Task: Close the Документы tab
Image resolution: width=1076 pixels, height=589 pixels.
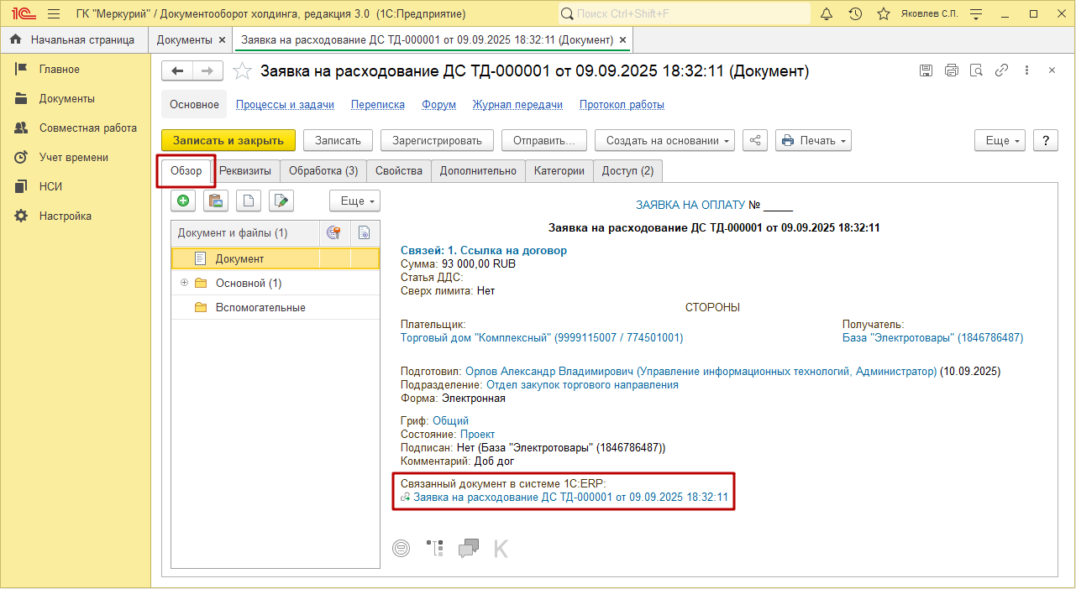Action: 222,39
